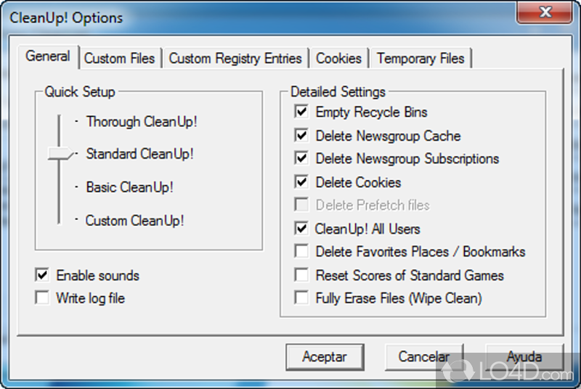Viewport: 581px width, 389px height.
Task: Click the Quick Setup slider handle
Action: click(60, 154)
